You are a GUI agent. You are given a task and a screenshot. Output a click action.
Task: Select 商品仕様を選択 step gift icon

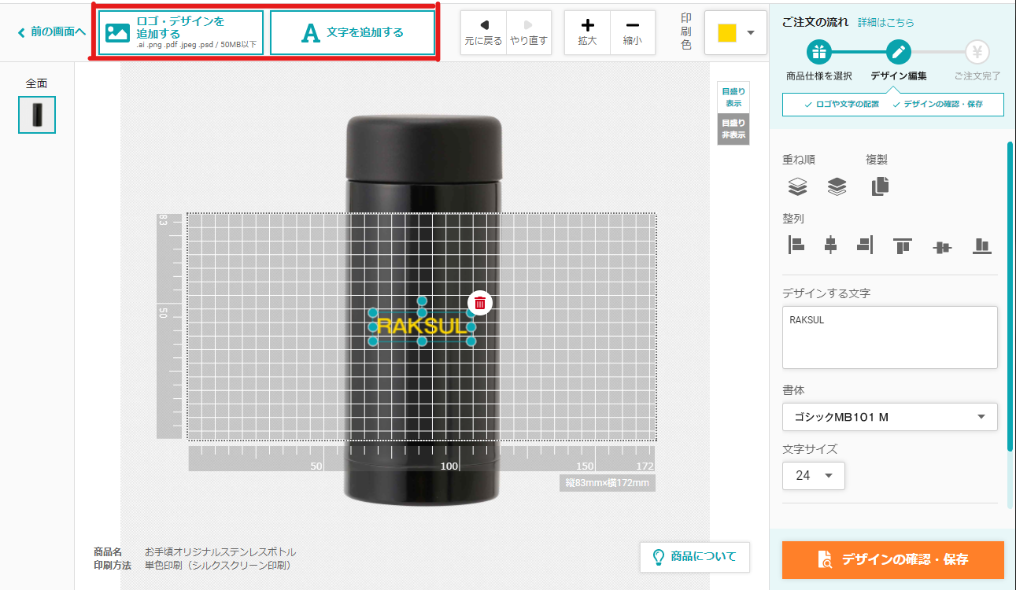pos(819,53)
